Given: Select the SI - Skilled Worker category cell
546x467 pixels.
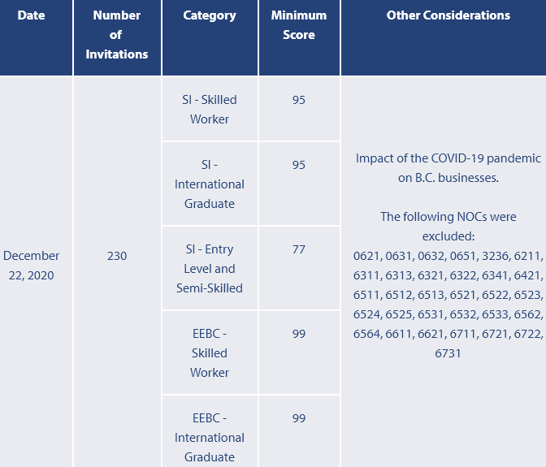Looking at the screenshot, I should point(210,110).
